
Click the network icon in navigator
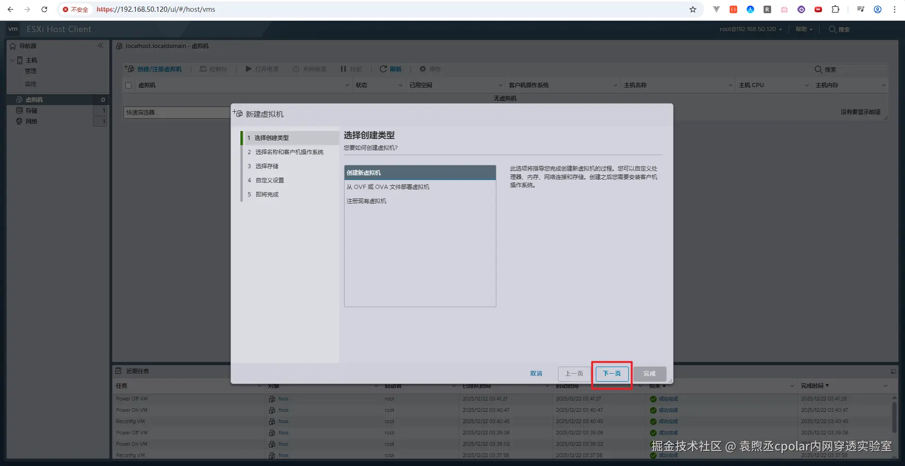(x=19, y=121)
